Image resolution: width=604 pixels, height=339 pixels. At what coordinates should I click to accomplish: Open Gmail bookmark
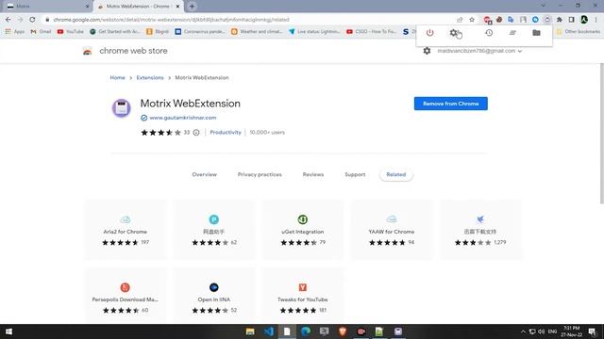41,31
